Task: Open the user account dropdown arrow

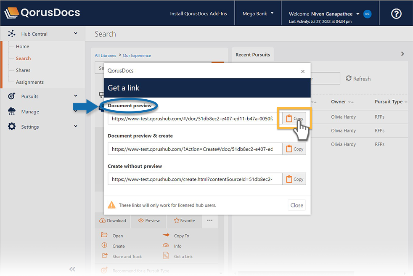Action: pos(357,14)
